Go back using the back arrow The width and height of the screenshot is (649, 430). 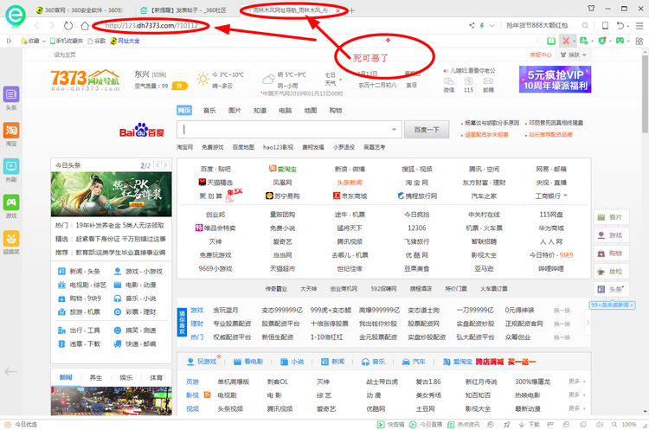click(36, 26)
